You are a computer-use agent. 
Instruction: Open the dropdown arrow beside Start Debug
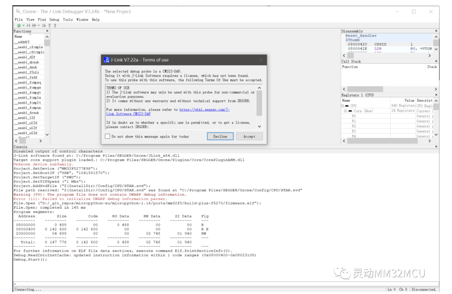click(x=23, y=25)
